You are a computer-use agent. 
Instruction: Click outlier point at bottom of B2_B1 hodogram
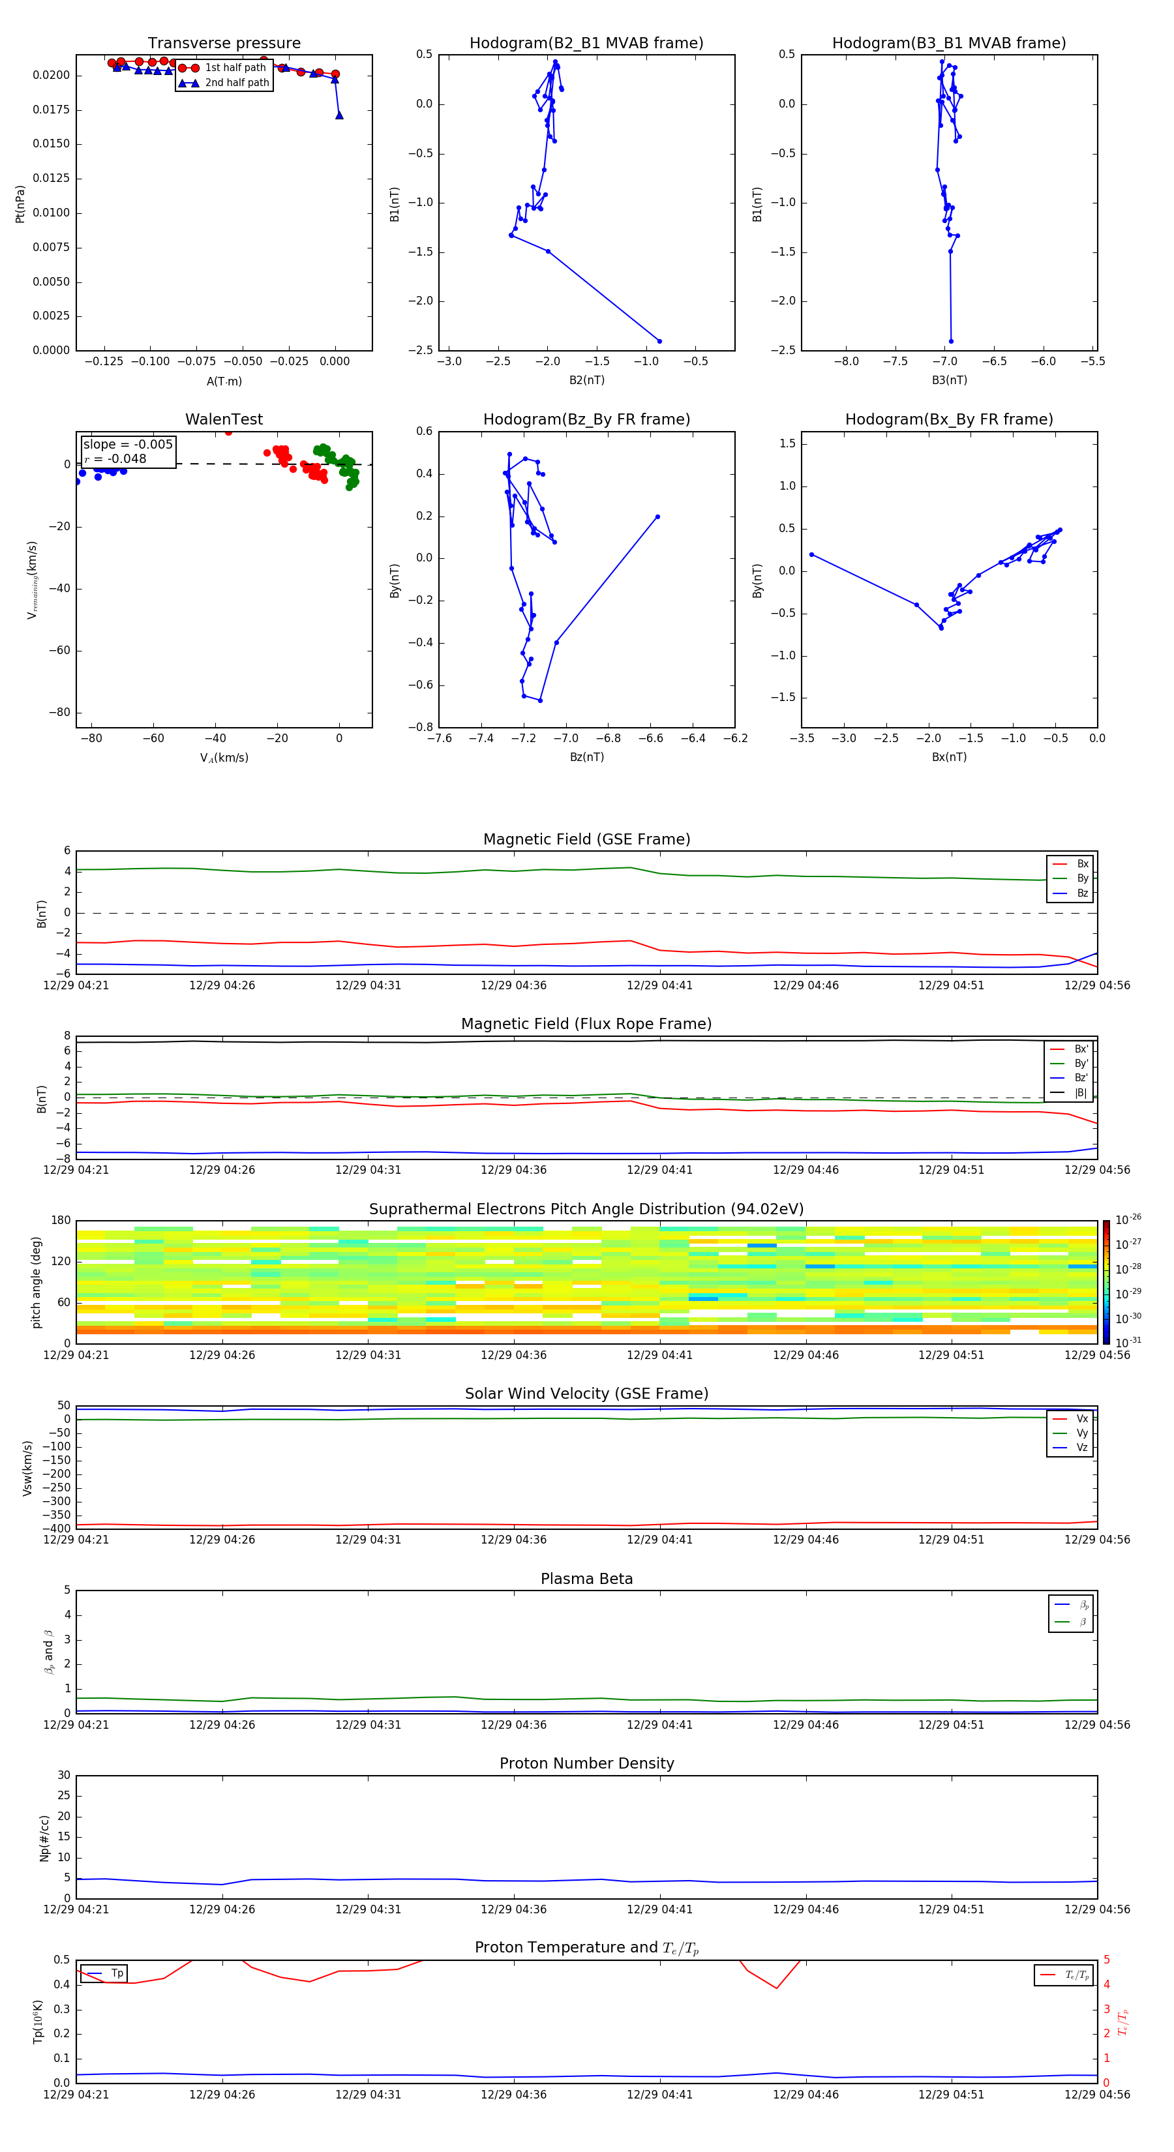659,341
